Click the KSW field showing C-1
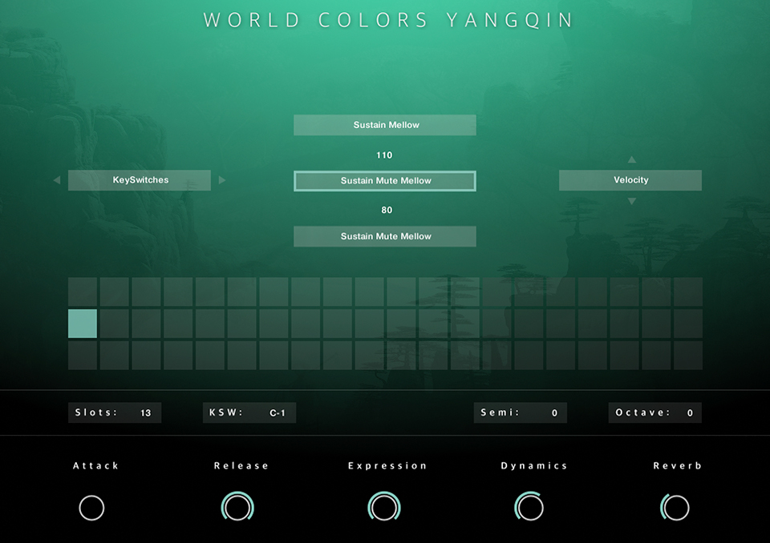The image size is (770, 543). 277,413
